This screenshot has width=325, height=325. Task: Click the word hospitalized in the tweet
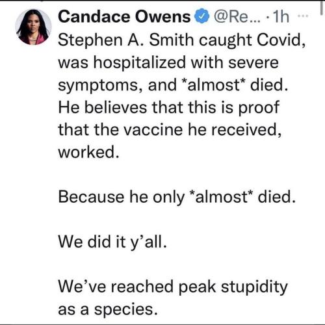point(140,63)
